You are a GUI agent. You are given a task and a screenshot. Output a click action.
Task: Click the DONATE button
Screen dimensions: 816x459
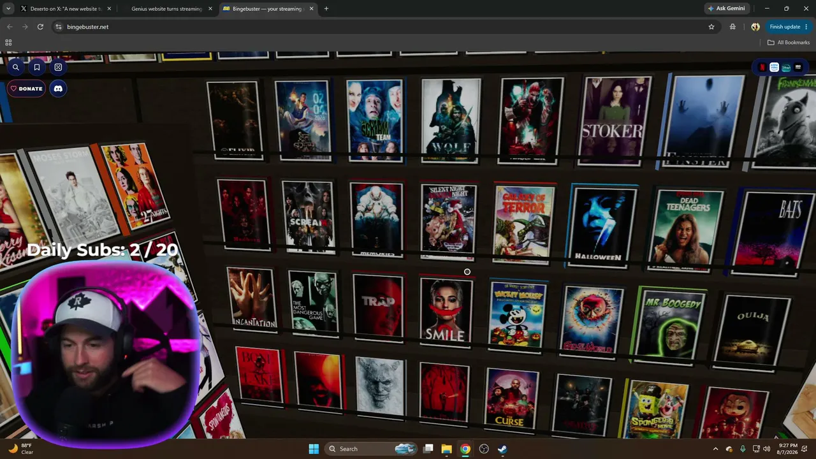pos(26,89)
